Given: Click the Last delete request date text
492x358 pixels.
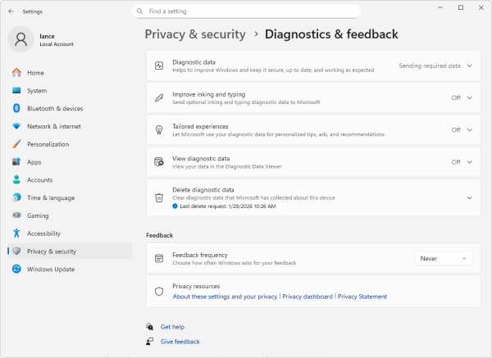Looking at the screenshot, I should [228, 206].
